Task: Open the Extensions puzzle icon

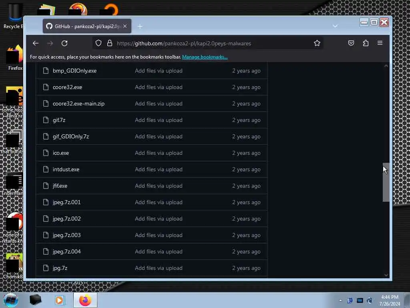Action: tap(366, 43)
